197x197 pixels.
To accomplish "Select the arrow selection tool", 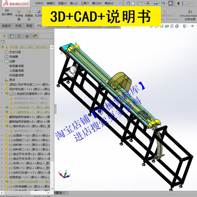I will point(171,3).
